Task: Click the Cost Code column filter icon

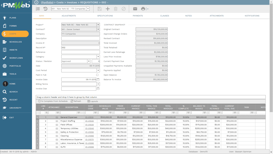Action: coord(95,113)
